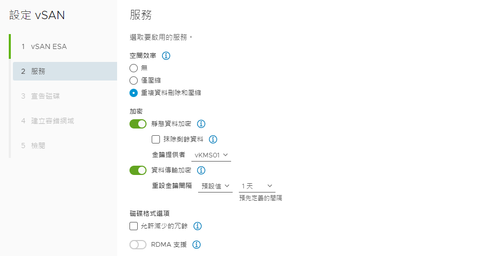This screenshot has width=488, height=256.
Task: Expand the 預設值 rekey interval dropdown
Action: (x=215, y=186)
